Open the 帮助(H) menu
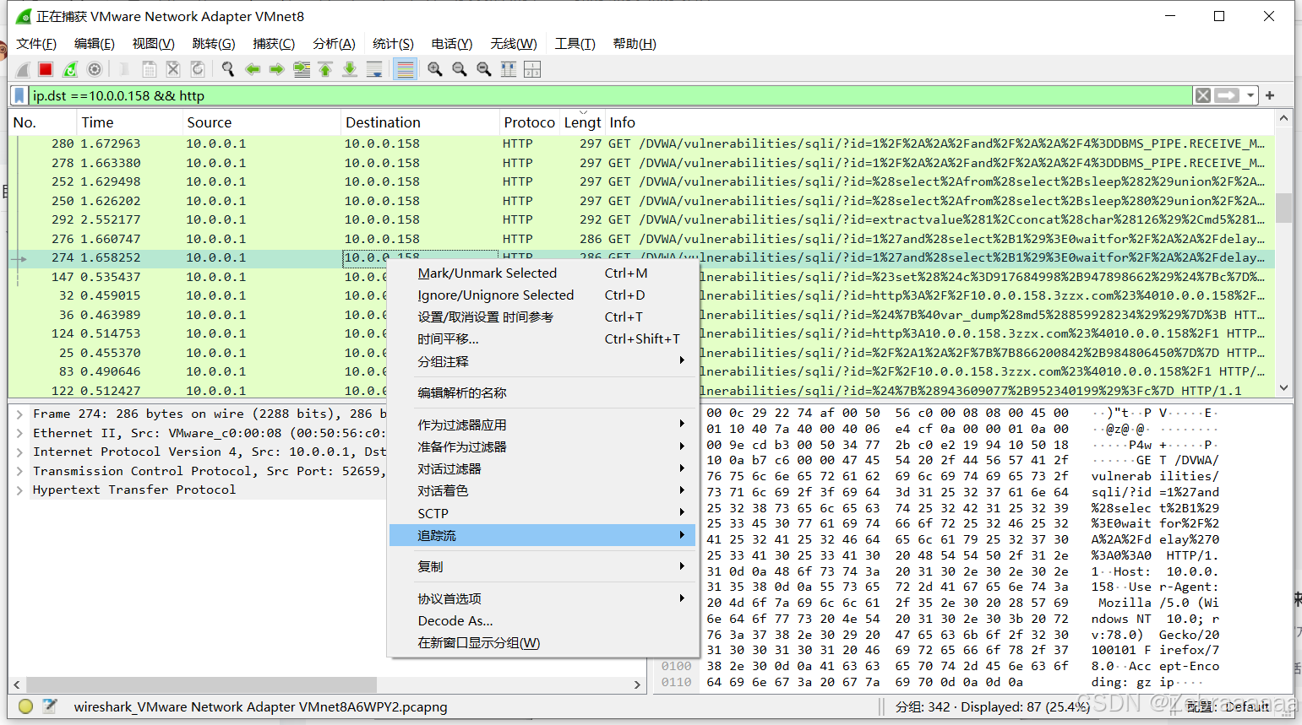This screenshot has width=1302, height=725. pos(634,44)
